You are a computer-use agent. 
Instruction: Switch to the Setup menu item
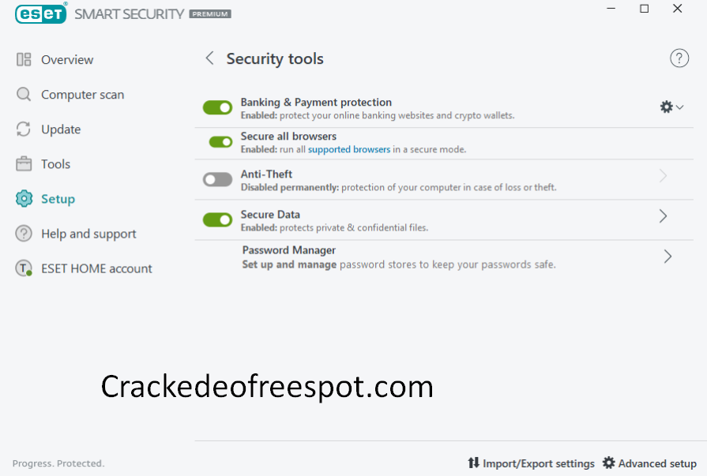[57, 198]
